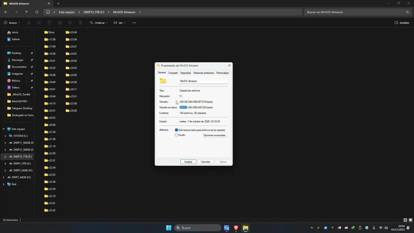Expand the Red network node
The width and height of the screenshot is (414, 233).
(x=4, y=184)
